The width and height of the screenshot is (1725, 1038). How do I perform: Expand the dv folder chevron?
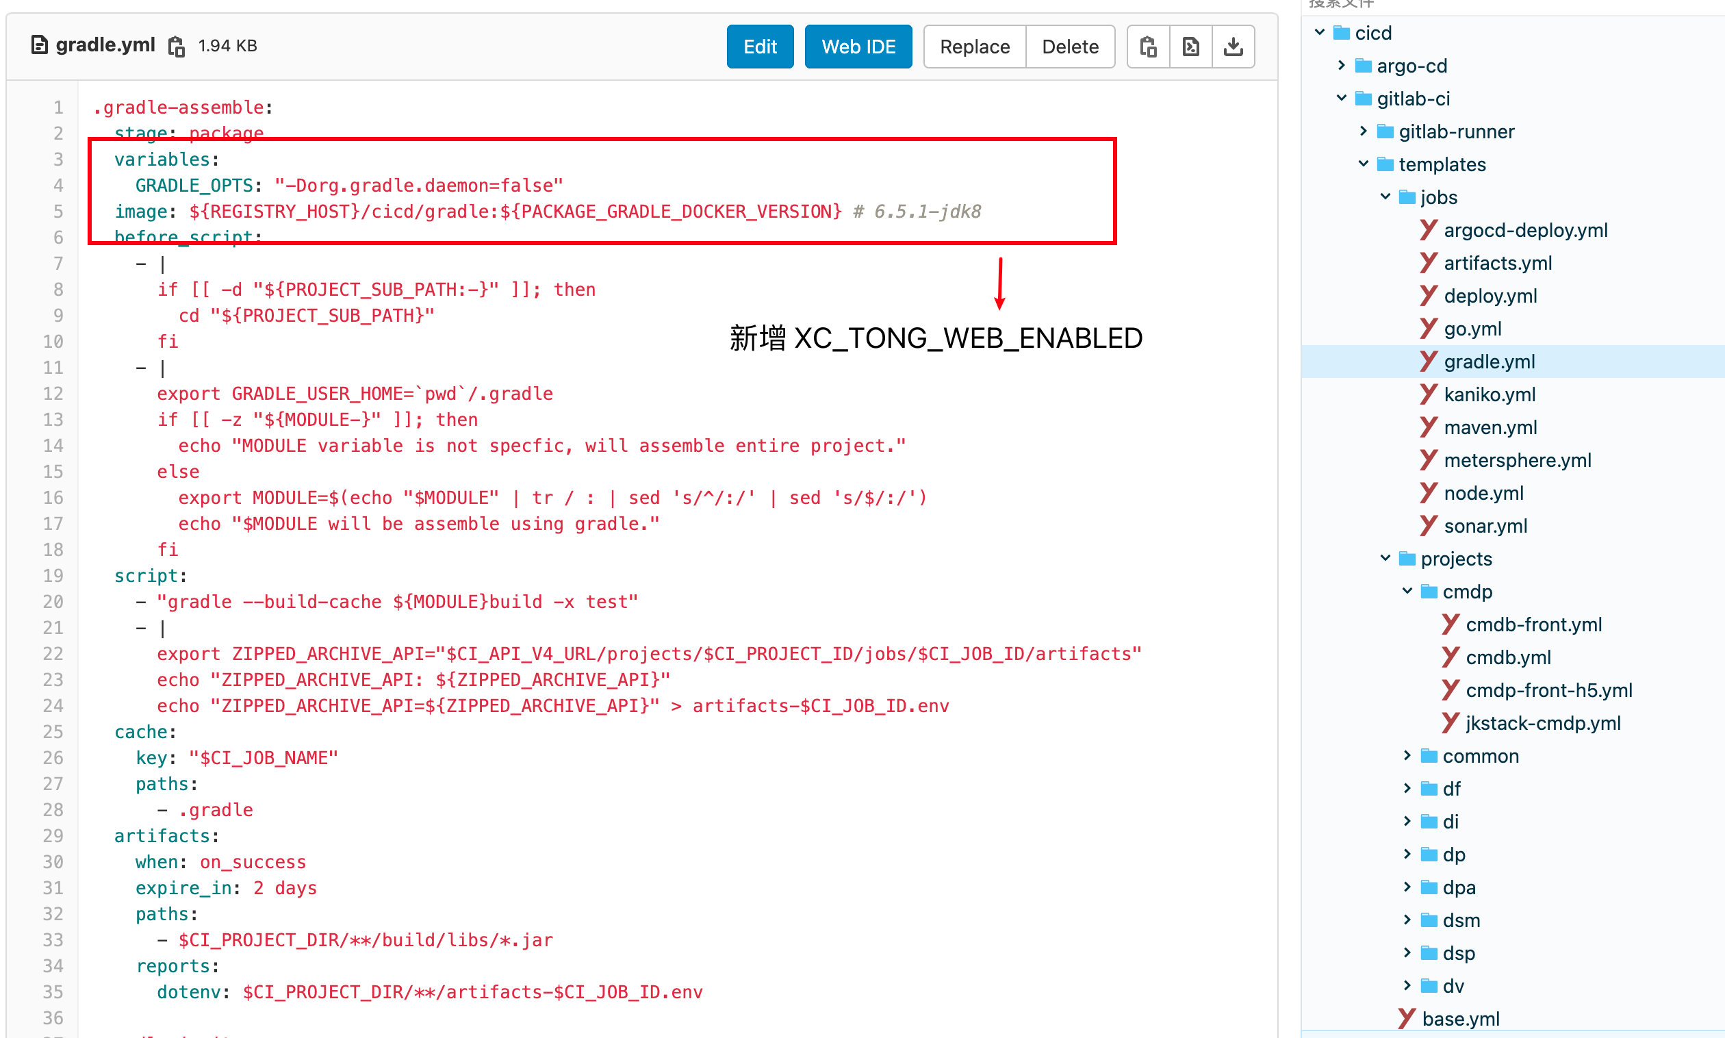click(x=1407, y=985)
